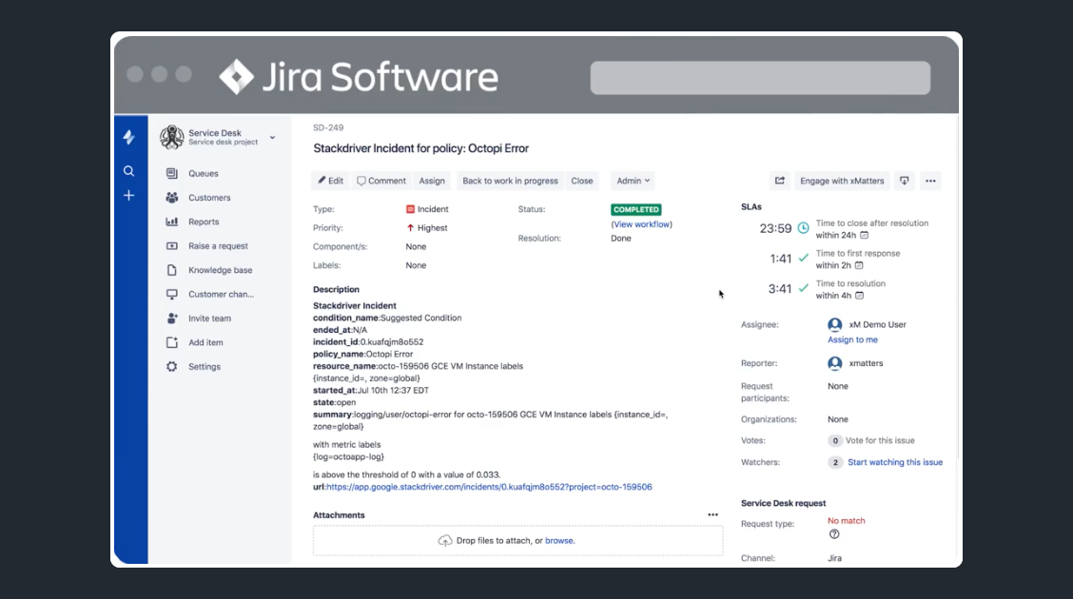Click the Edit button

[330, 181]
